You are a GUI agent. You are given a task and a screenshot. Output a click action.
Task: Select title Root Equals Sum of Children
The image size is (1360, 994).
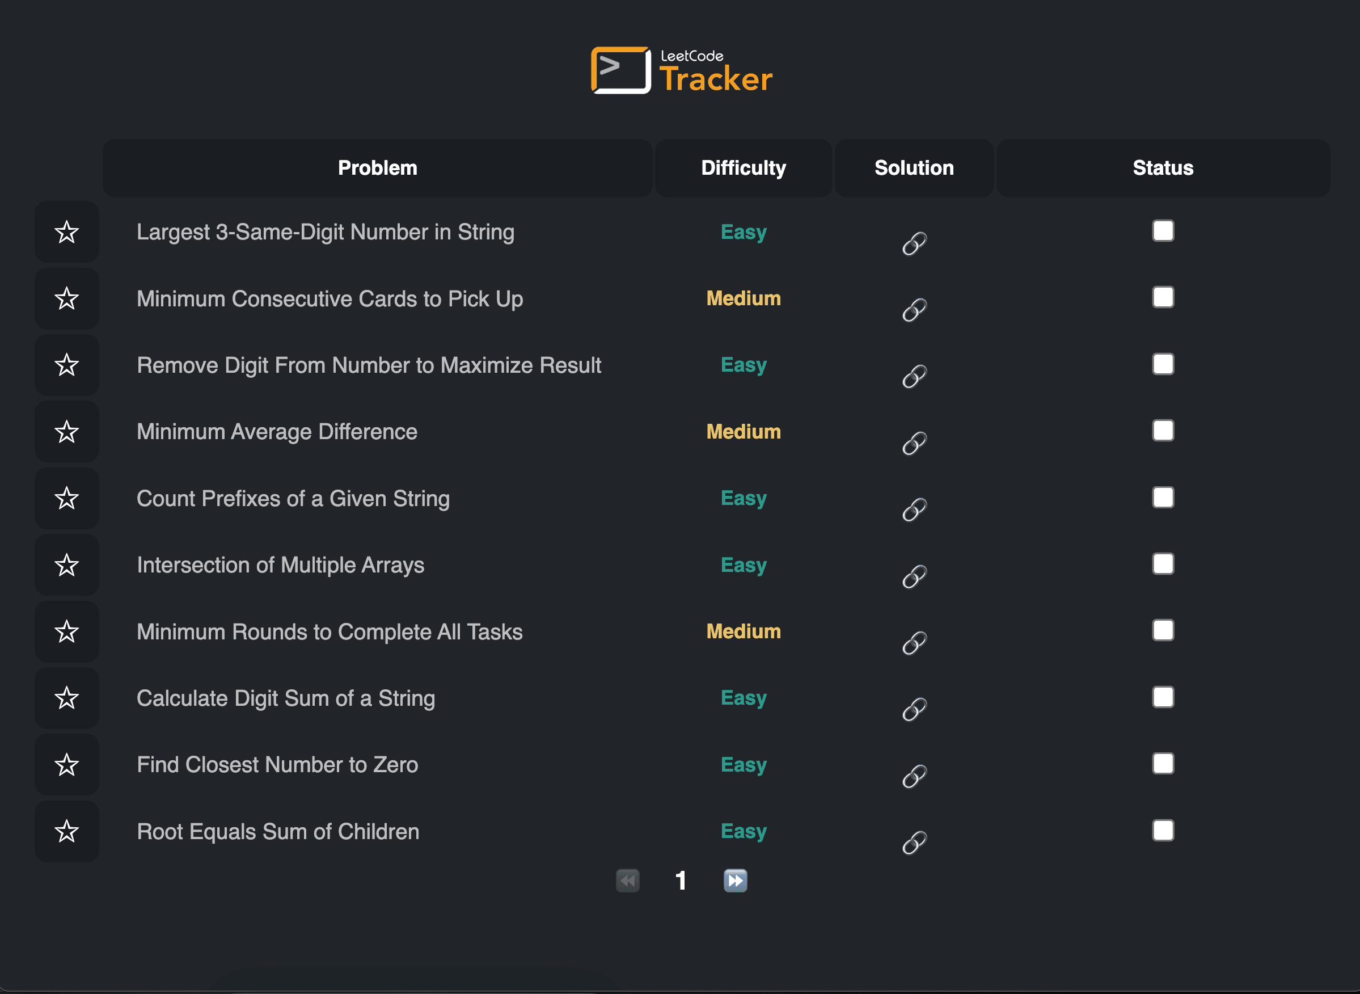tap(278, 832)
